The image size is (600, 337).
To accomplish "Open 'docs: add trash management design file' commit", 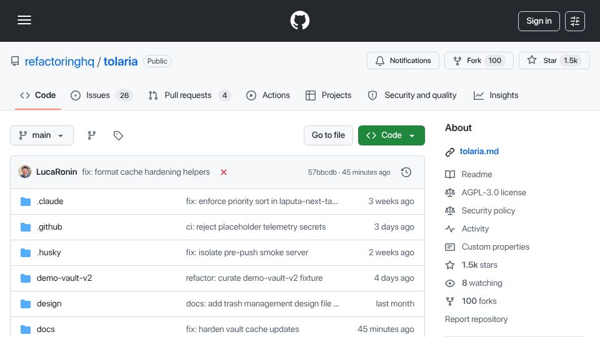I will click(x=262, y=304).
